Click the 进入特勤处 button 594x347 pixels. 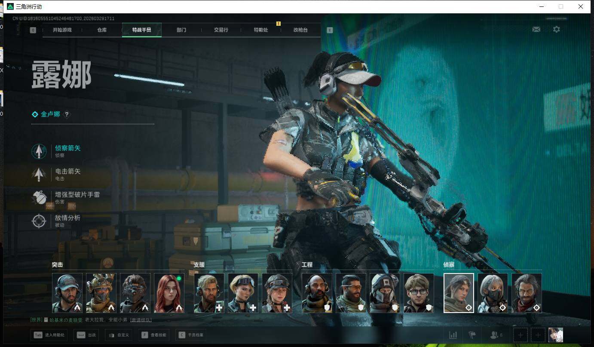tap(49, 335)
